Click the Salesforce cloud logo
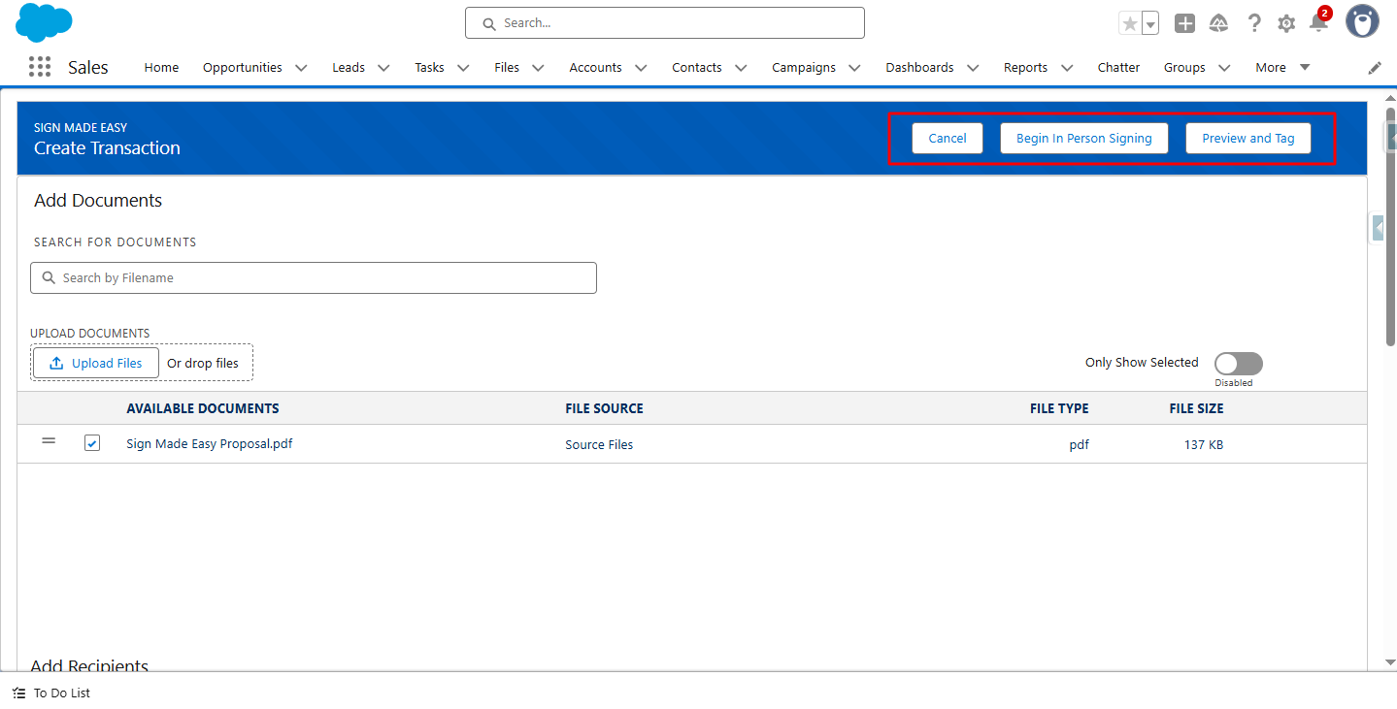This screenshot has width=1397, height=709. click(x=45, y=22)
